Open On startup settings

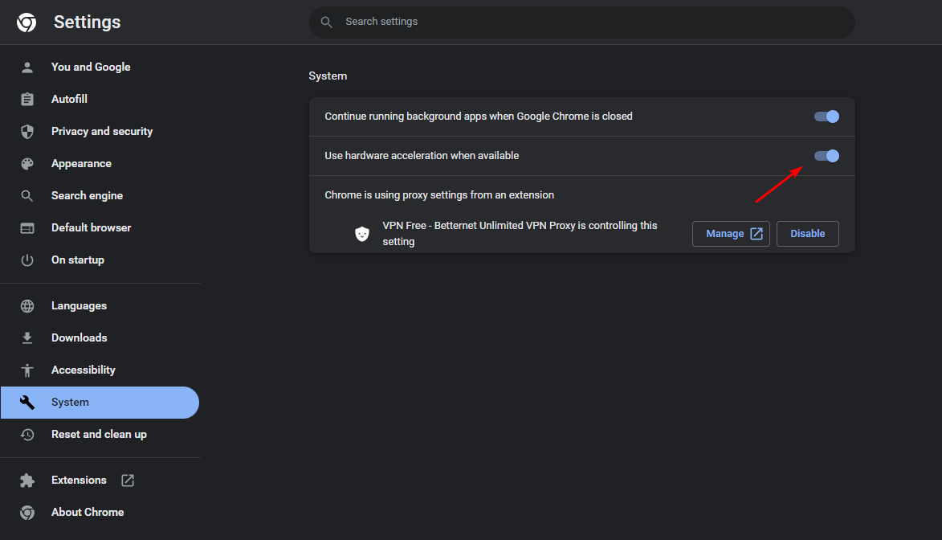tap(100, 260)
